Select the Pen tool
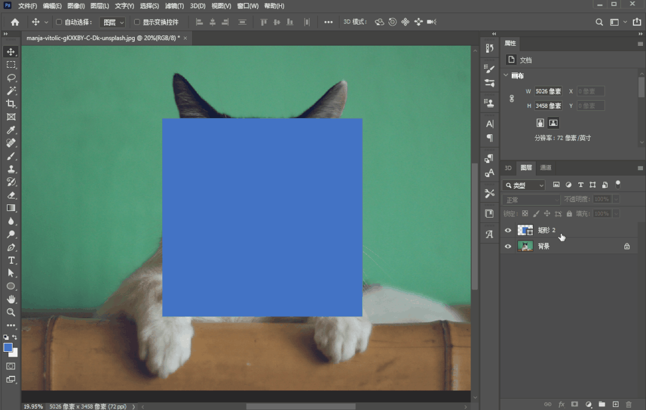Screen dimensions: 646x410 click(x=11, y=247)
